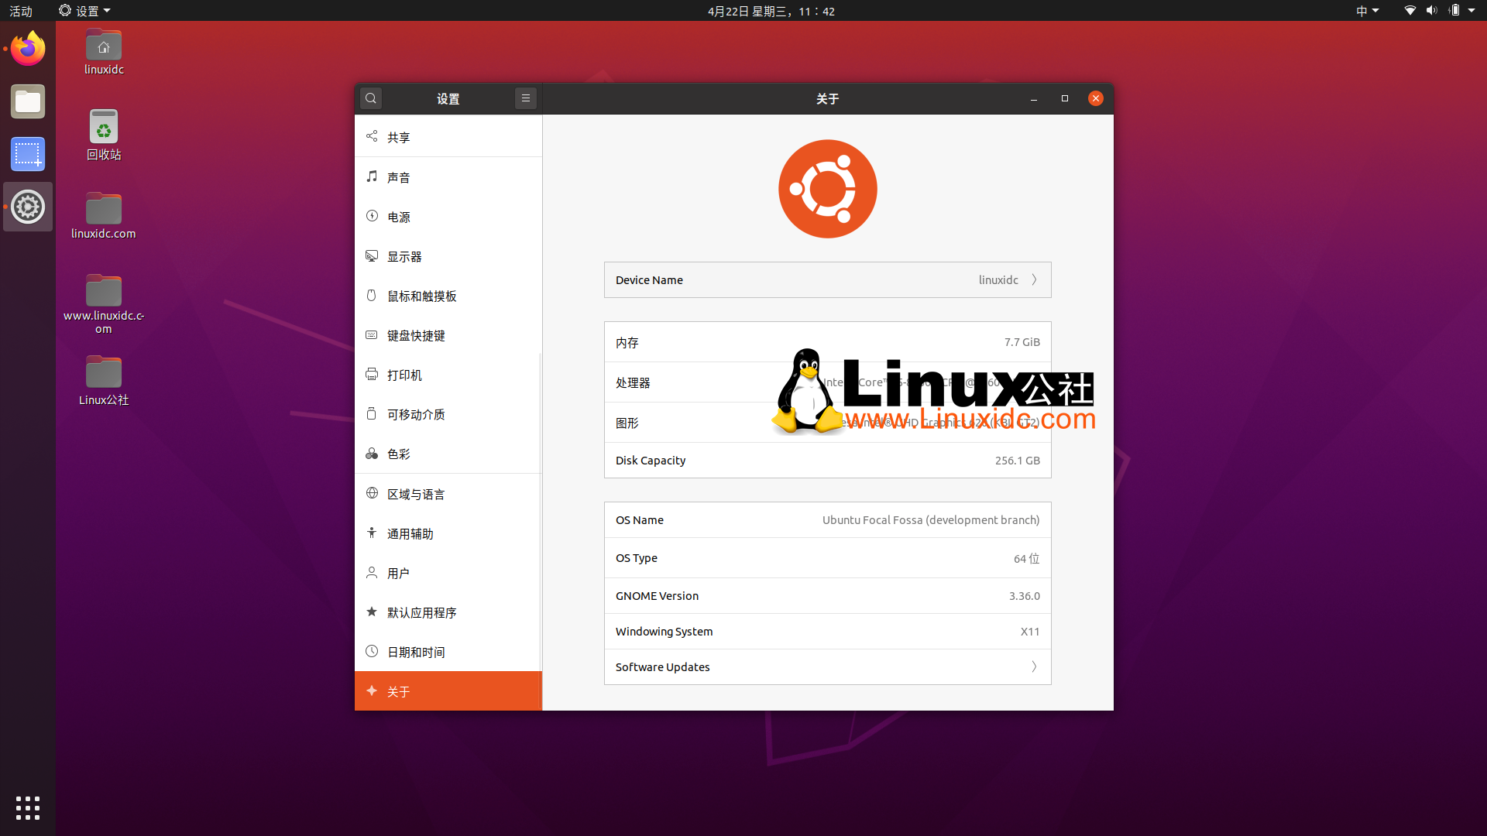The width and height of the screenshot is (1487, 836).
Task: Click the 活动 Activities button
Action: (21, 11)
